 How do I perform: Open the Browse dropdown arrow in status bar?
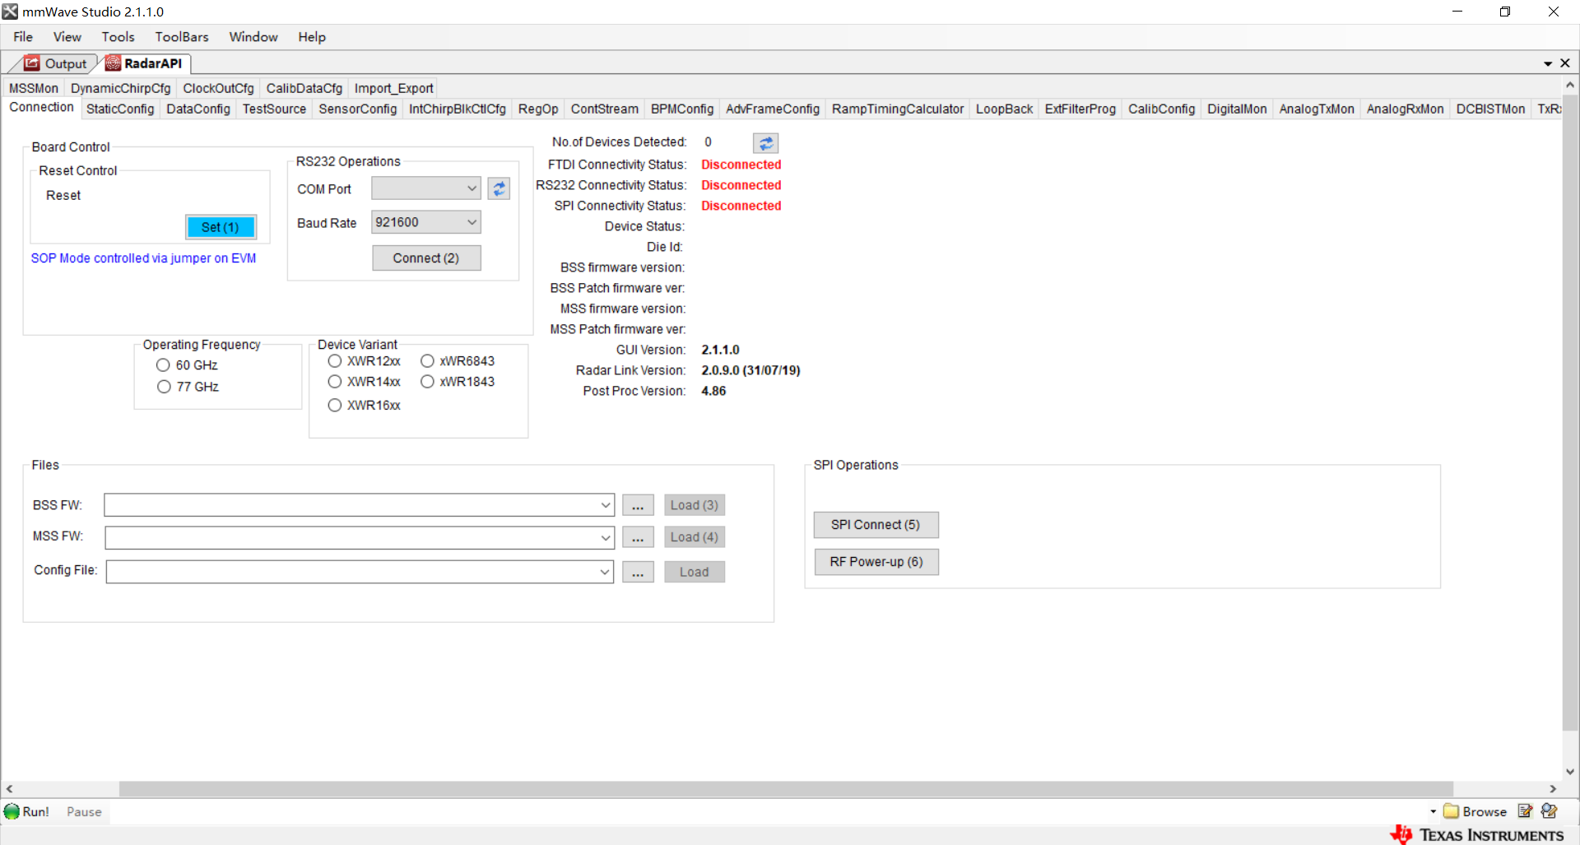[x=1434, y=811]
